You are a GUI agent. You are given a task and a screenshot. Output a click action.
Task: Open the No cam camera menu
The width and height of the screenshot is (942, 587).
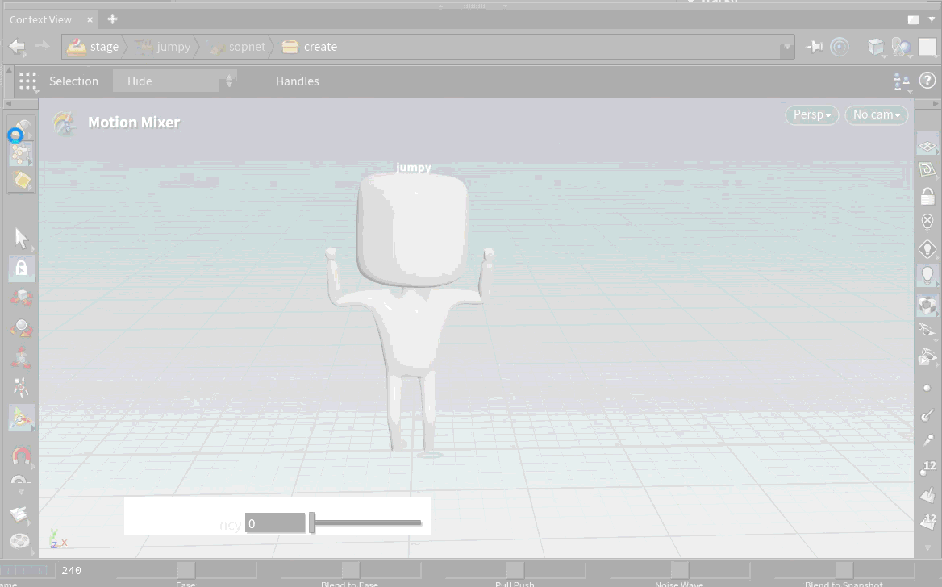876,114
